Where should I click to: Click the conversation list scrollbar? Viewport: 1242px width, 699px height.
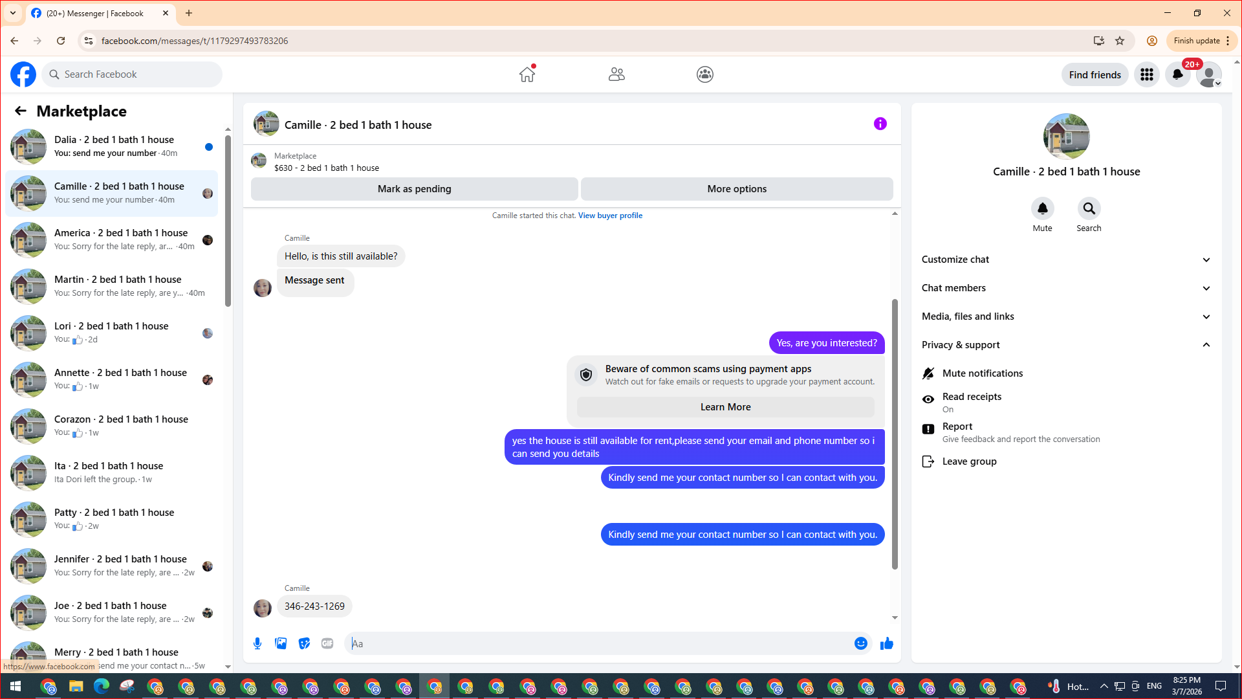[228, 221]
